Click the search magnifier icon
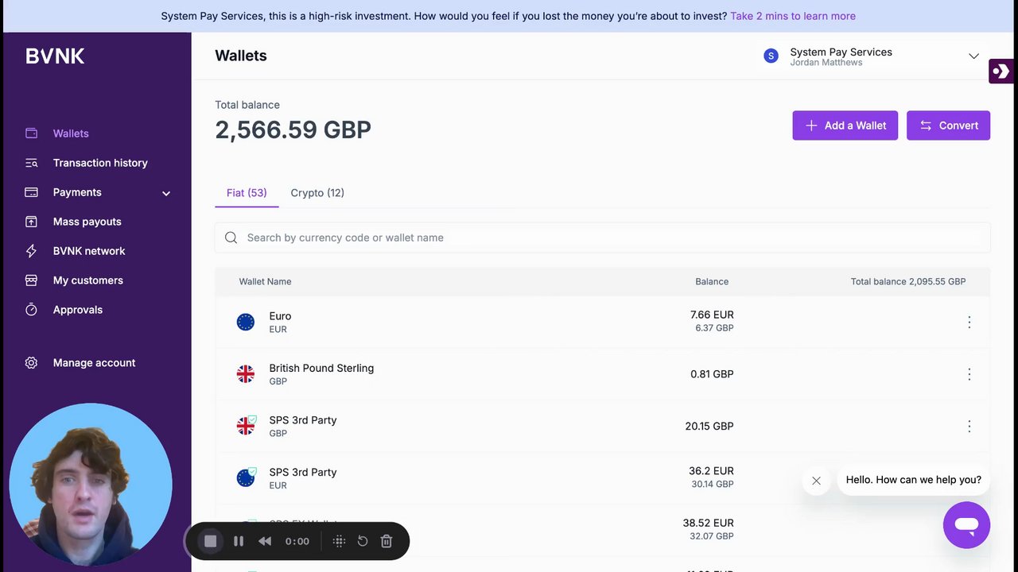The width and height of the screenshot is (1018, 572). pyautogui.click(x=231, y=238)
